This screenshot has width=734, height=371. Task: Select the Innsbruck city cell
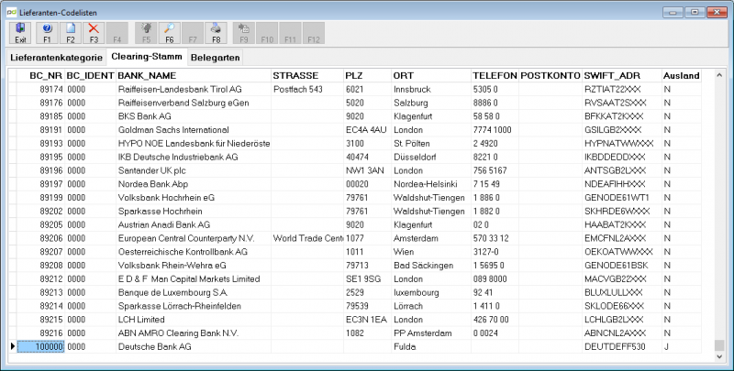(x=431, y=89)
